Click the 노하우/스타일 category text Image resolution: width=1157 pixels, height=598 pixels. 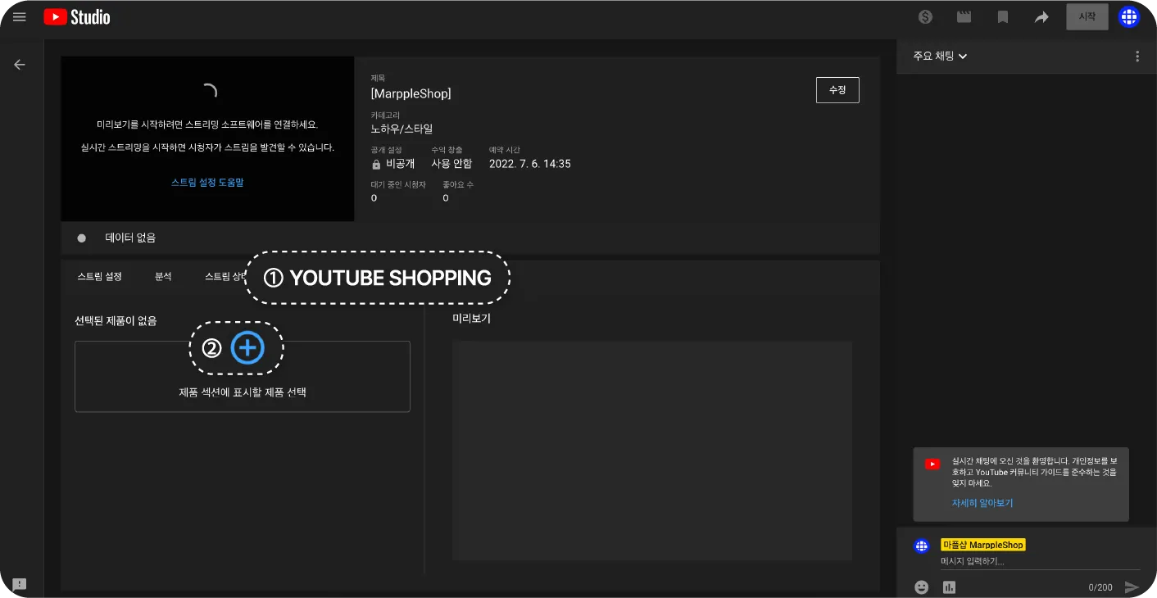[x=402, y=129]
